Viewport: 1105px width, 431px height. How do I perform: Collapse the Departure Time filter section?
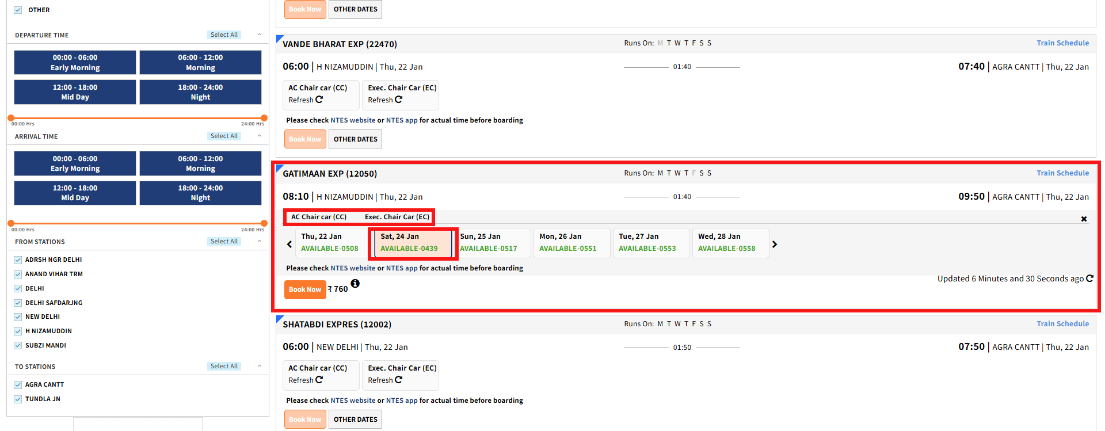click(x=260, y=35)
